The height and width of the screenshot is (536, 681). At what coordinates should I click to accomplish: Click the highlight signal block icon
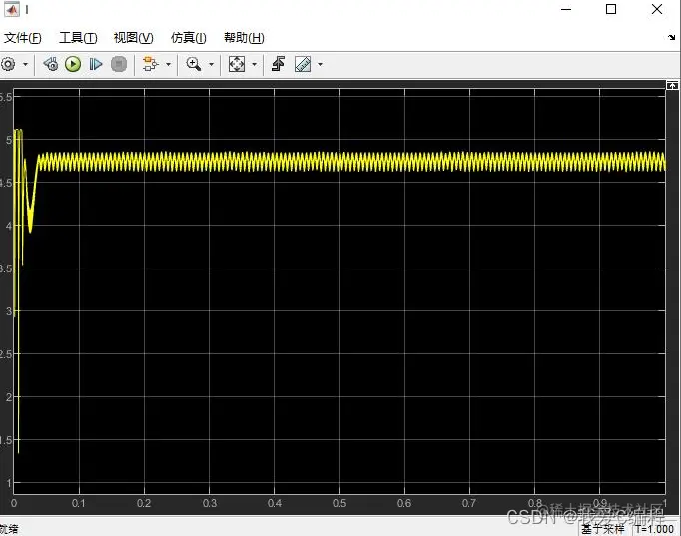coord(150,64)
